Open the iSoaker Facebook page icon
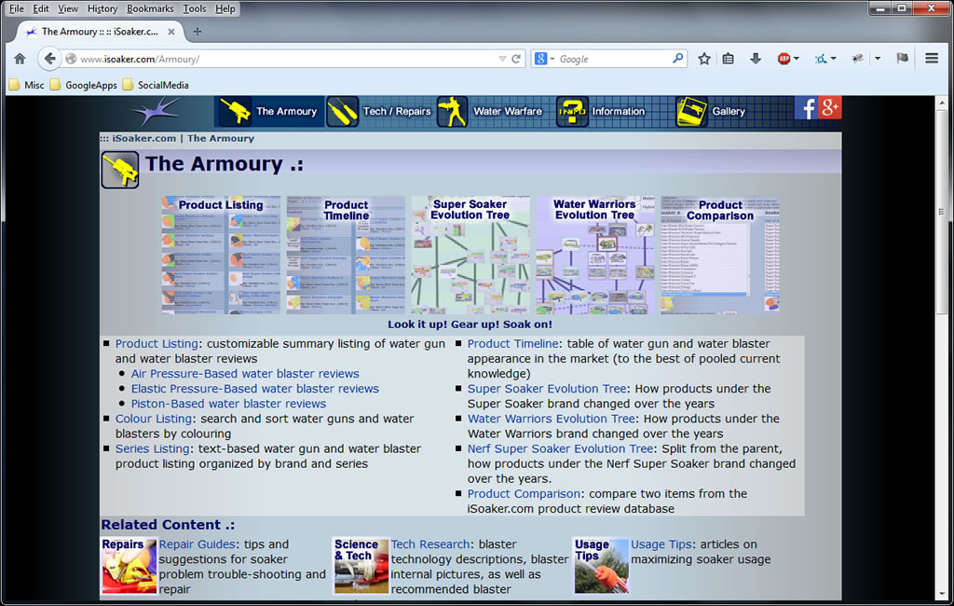This screenshot has height=606, width=954. tap(806, 108)
